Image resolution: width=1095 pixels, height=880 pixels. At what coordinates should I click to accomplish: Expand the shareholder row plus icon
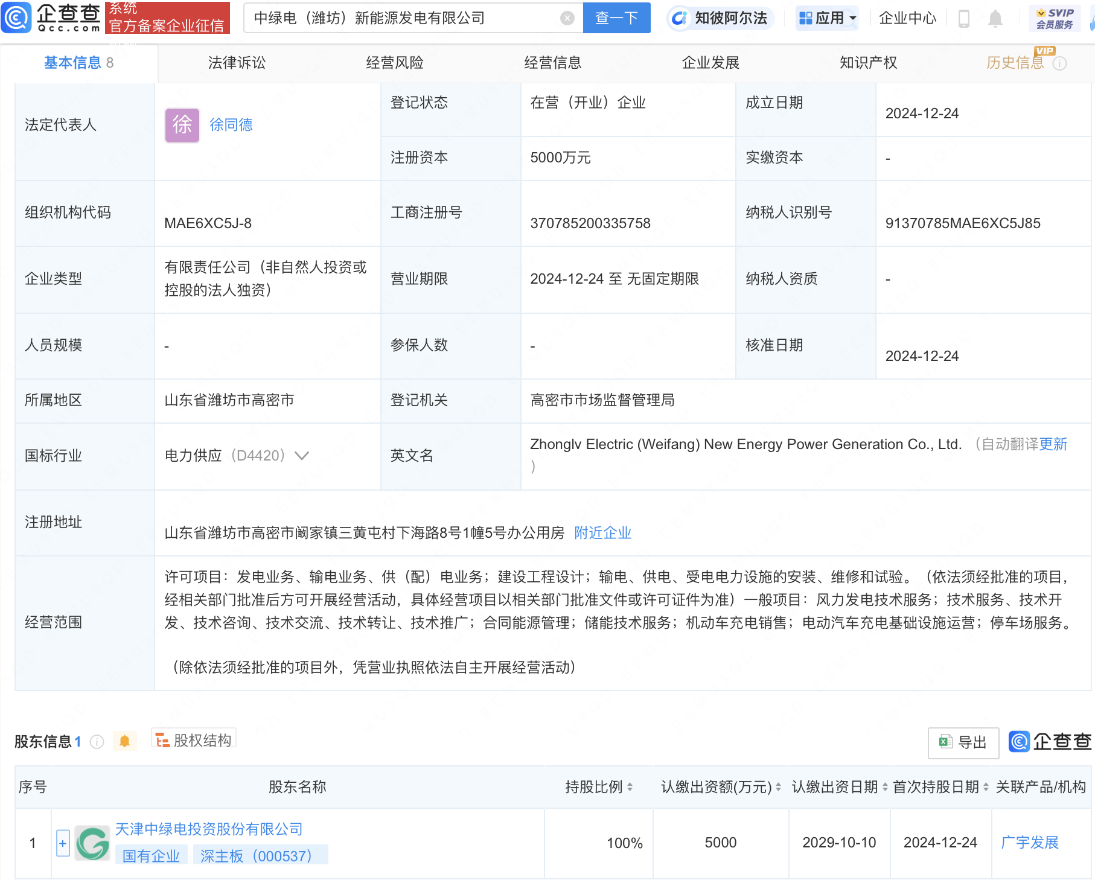[62, 843]
